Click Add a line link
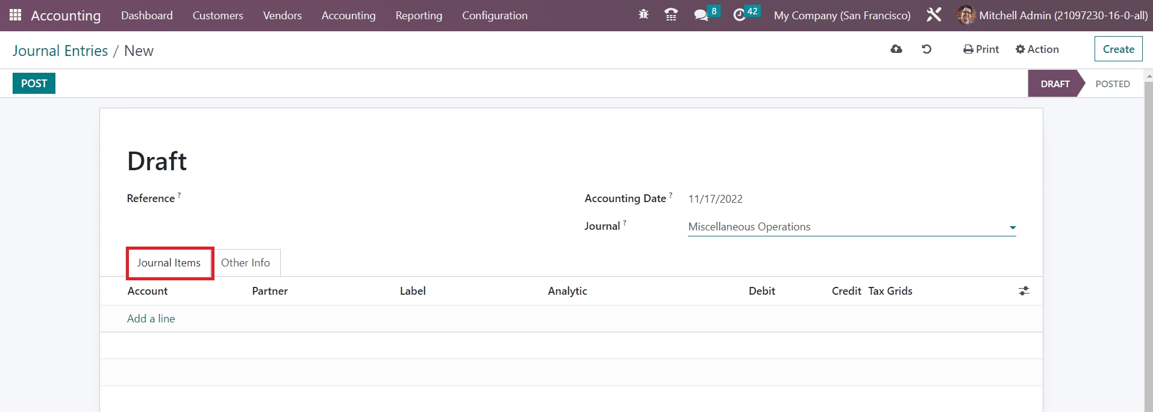Viewport: 1153px width, 412px height. click(x=151, y=319)
